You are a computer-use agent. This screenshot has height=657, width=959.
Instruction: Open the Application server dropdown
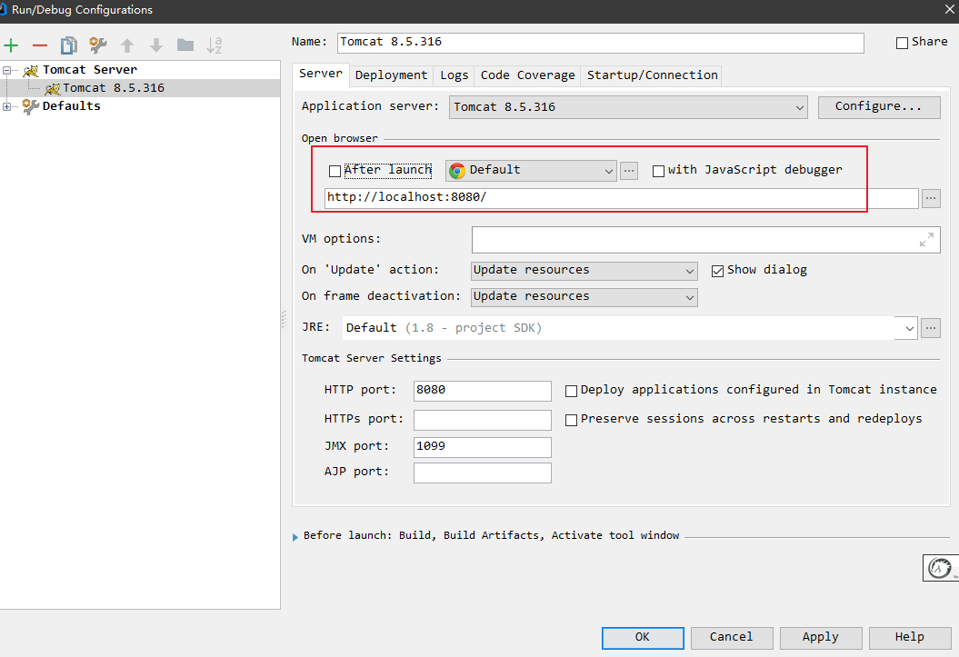pyautogui.click(x=629, y=107)
